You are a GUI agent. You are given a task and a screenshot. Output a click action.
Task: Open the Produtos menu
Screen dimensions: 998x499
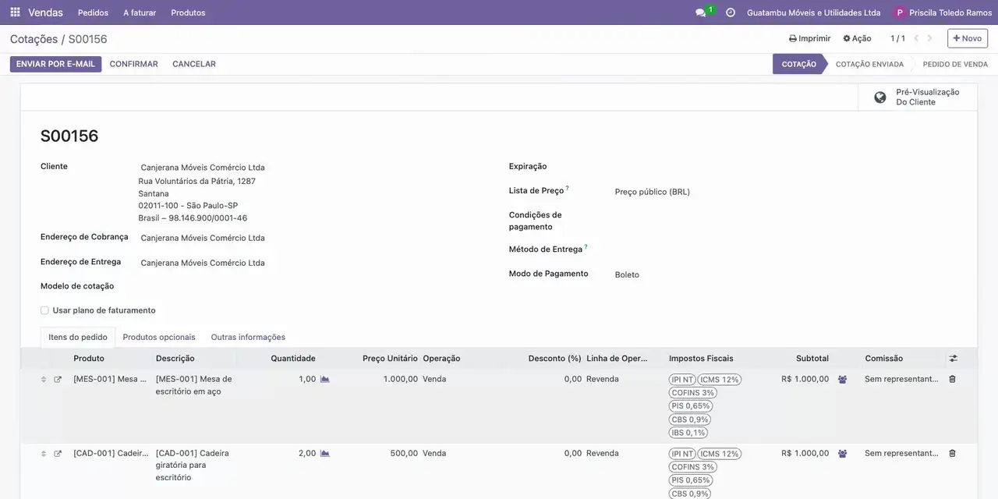pos(188,12)
